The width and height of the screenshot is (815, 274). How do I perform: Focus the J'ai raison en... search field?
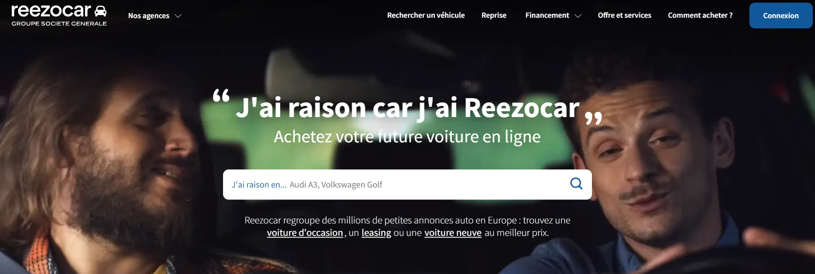395,184
